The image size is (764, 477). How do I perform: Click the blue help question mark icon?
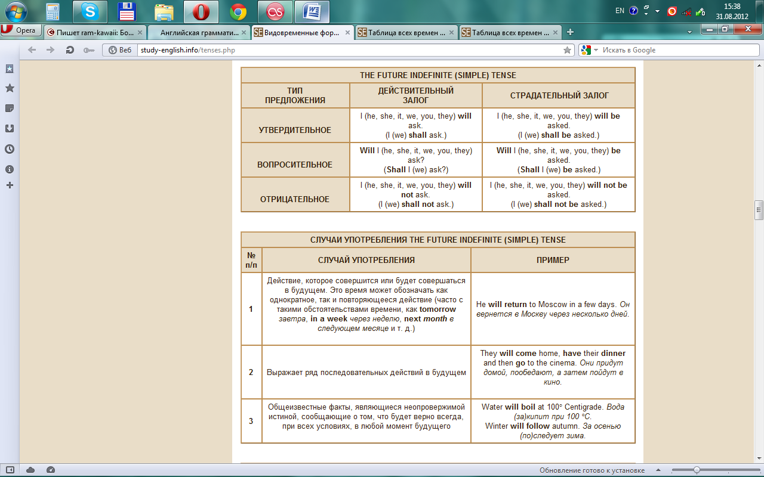633,11
